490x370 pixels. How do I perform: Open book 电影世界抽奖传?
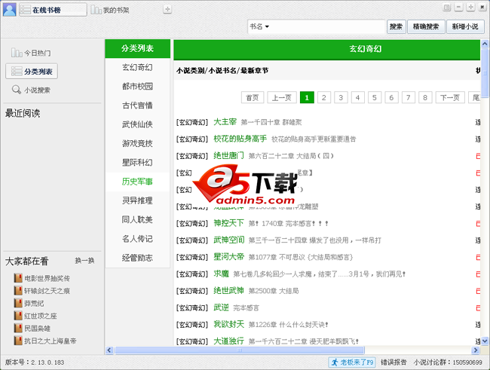(47, 278)
